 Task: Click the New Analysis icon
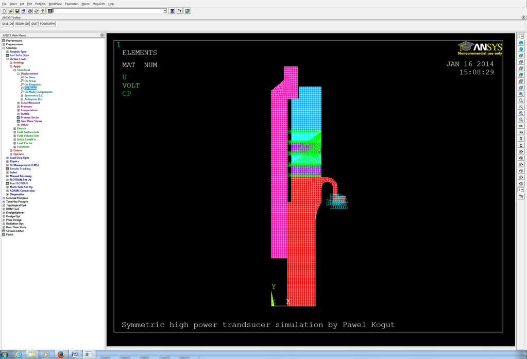pos(4,11)
